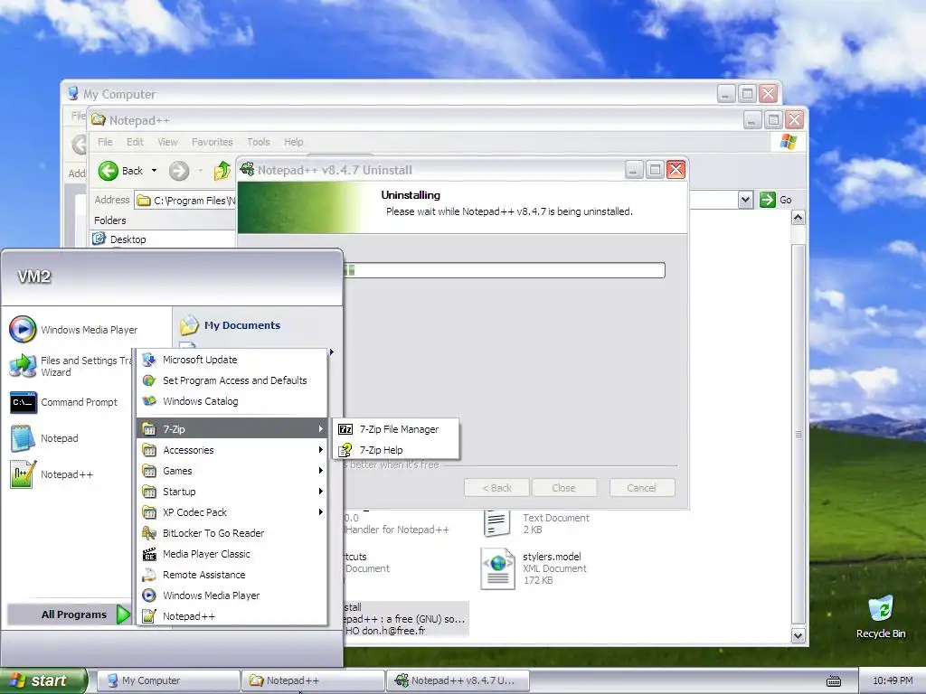This screenshot has width=926, height=694.
Task: Open Notepad from the Start menu
Action: click(x=45, y=438)
